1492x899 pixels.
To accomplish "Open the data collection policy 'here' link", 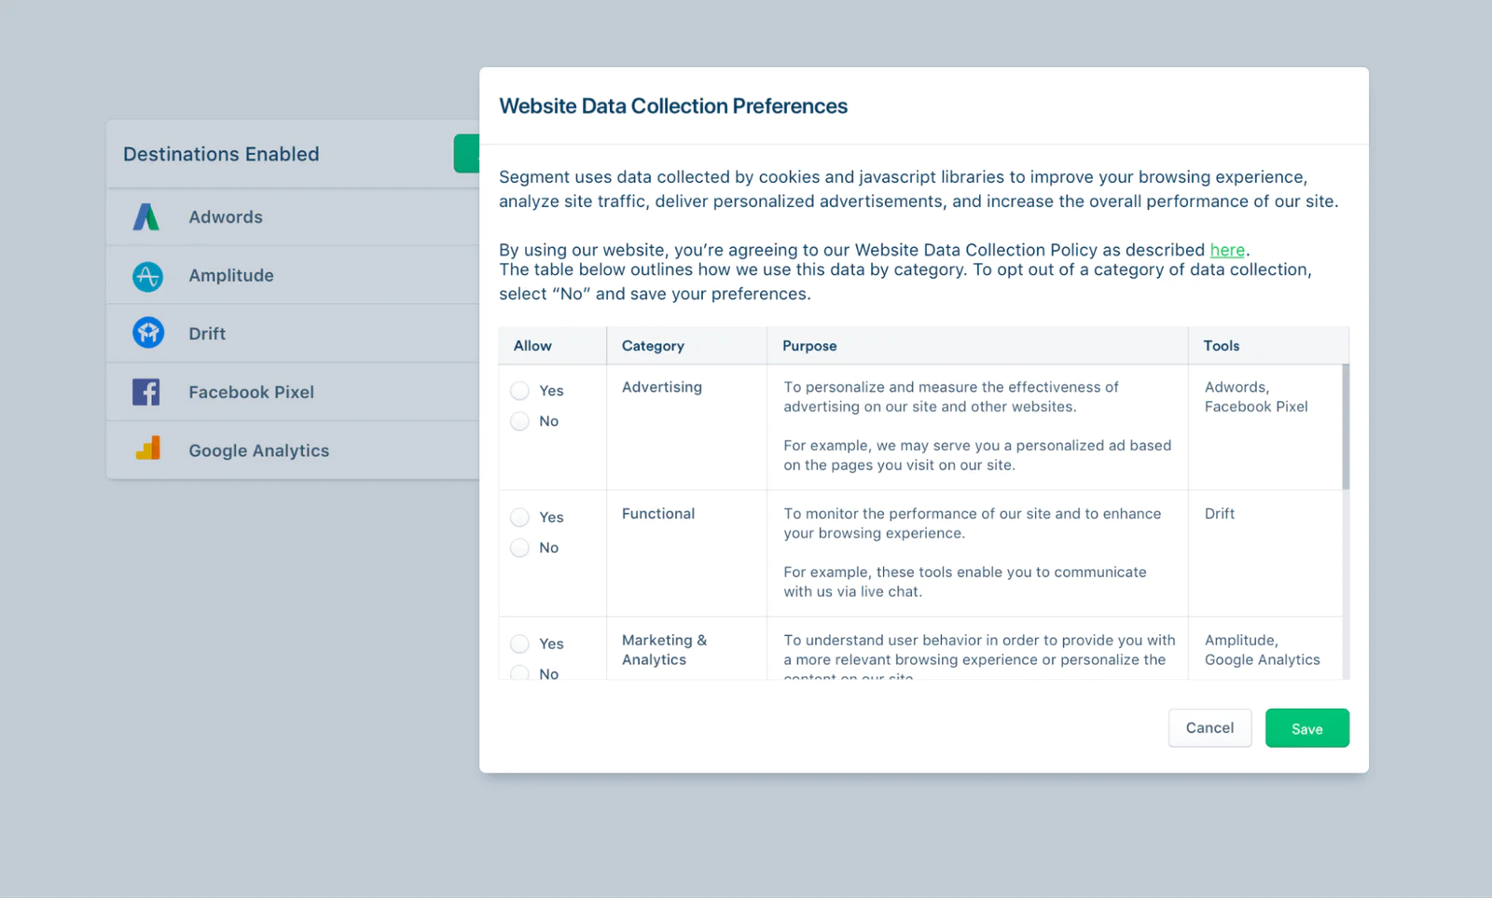I will pyautogui.click(x=1226, y=250).
